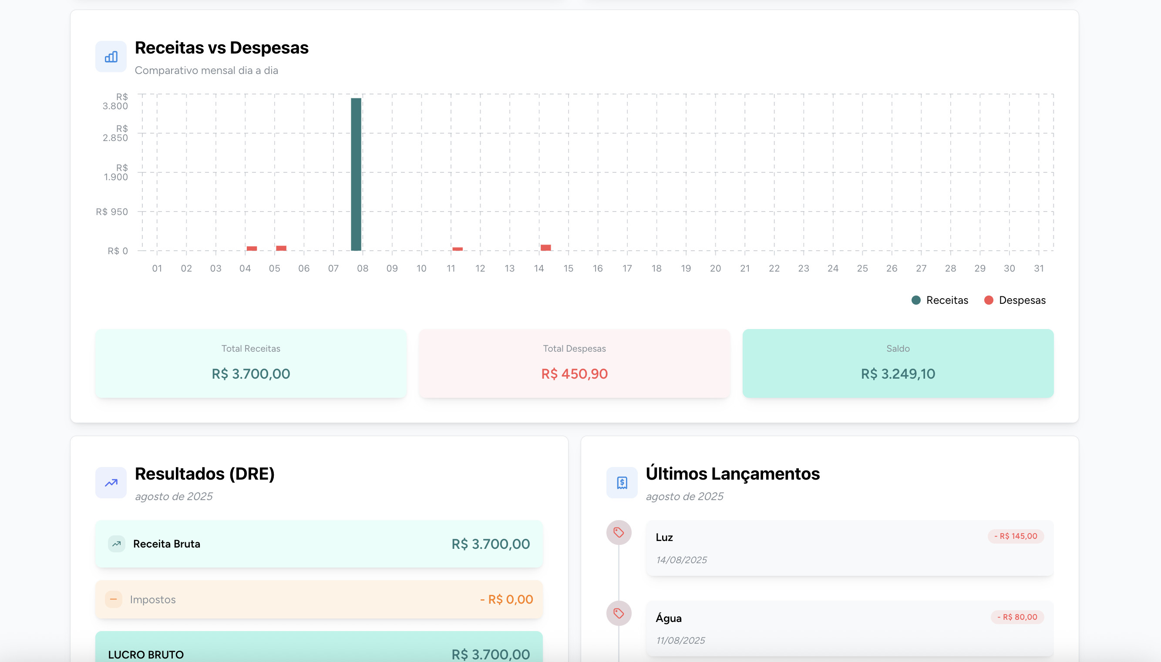Click the trending arrow icon beside Resultados (DRE)
This screenshot has width=1161, height=662.
click(x=111, y=482)
